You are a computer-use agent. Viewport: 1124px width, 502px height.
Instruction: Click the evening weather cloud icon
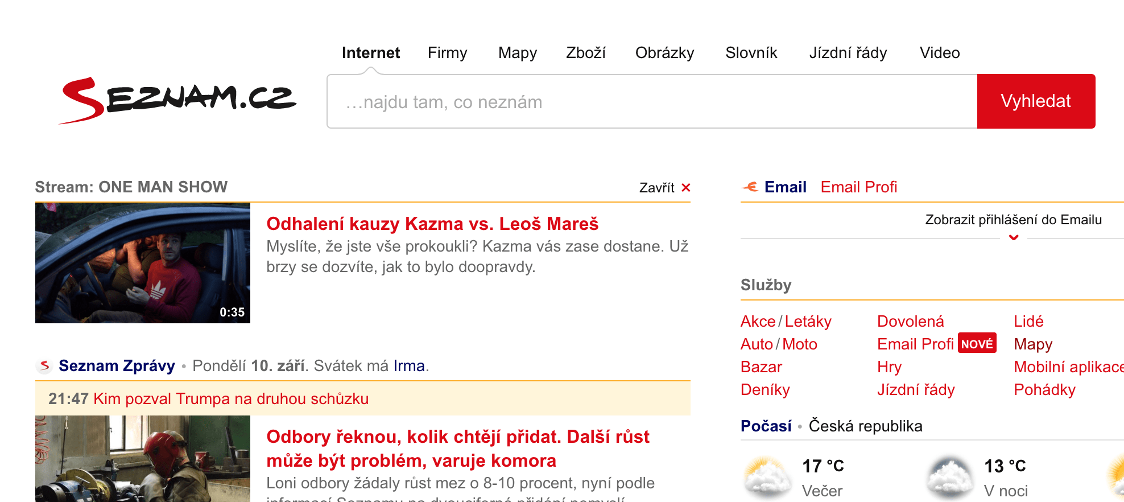tap(767, 477)
